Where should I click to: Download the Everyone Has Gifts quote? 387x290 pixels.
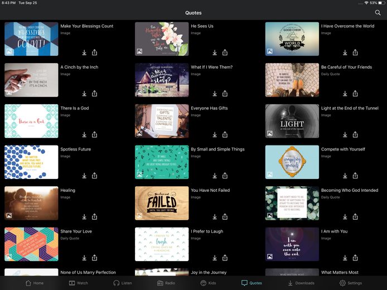[215, 134]
